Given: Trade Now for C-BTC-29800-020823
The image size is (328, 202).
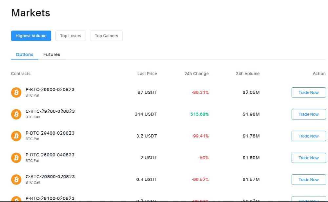Looking at the screenshot, I should 309,180.
